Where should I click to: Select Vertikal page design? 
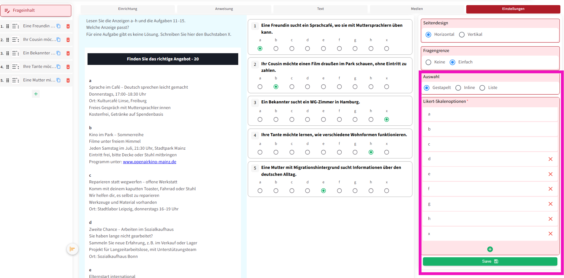462,35
